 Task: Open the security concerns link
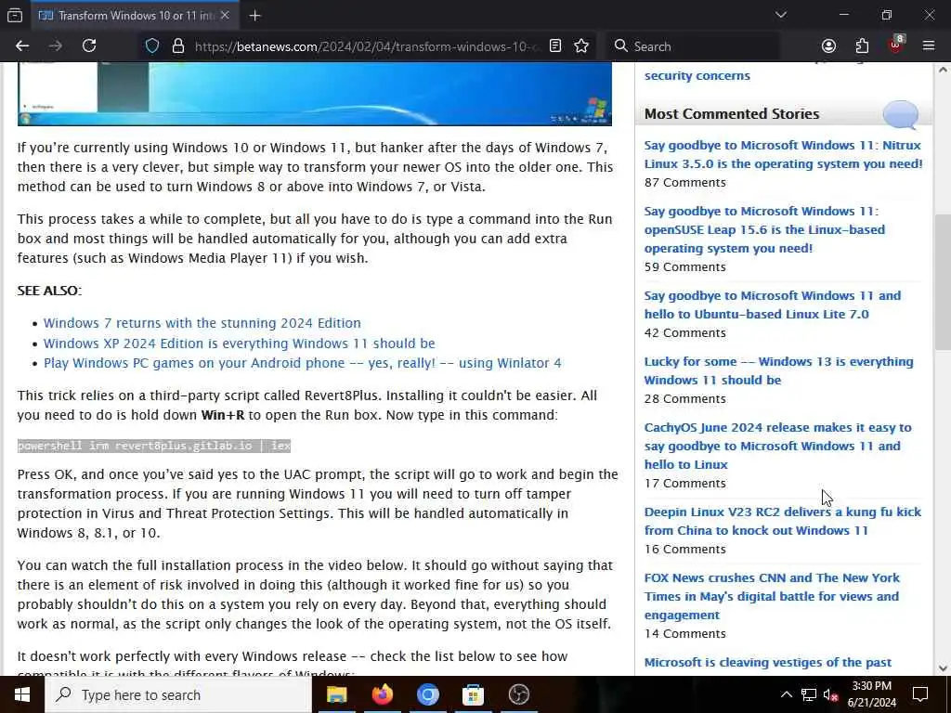(x=697, y=76)
